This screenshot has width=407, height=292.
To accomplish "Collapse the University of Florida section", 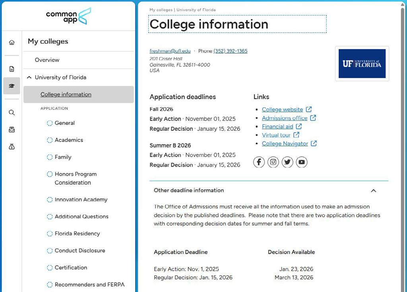I will tap(29, 77).
